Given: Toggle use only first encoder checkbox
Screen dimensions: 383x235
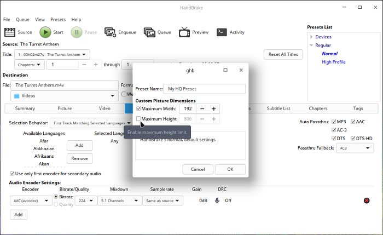Looking at the screenshot, I should pyautogui.click(x=13, y=174).
